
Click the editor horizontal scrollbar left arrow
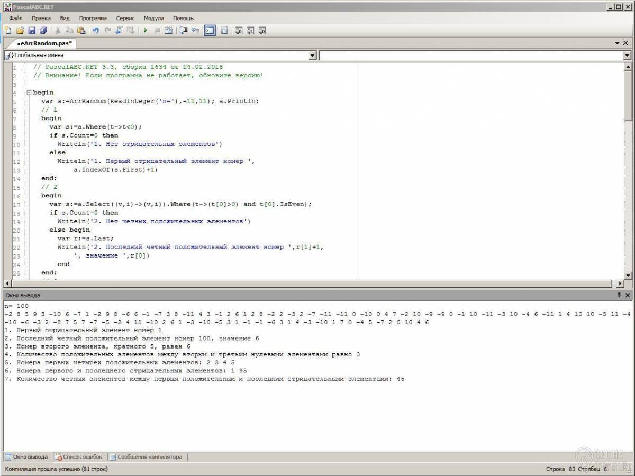[x=7, y=283]
